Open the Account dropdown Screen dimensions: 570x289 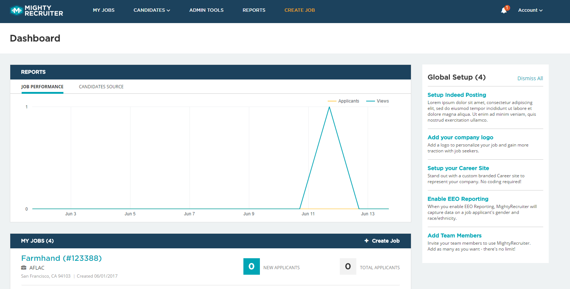pyautogui.click(x=530, y=10)
